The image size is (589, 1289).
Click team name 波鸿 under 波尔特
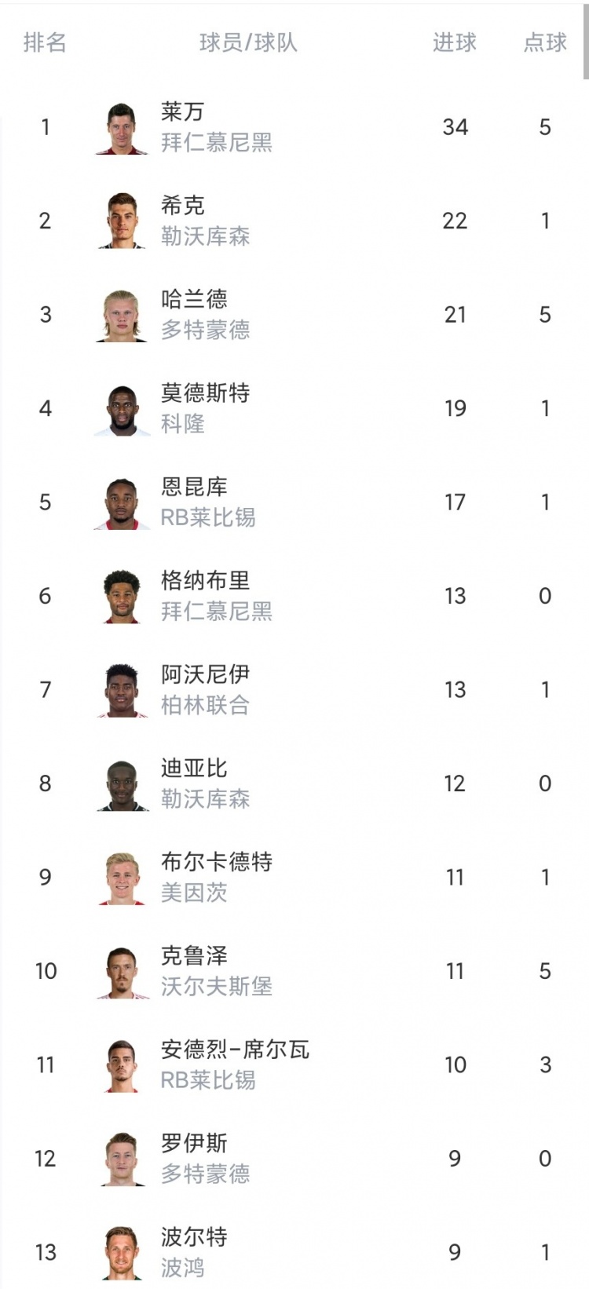point(182,1267)
